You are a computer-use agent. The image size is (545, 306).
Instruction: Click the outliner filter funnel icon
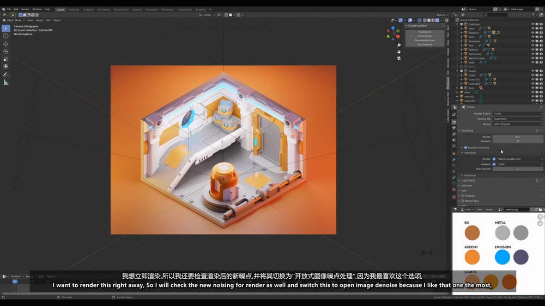(x=533, y=15)
